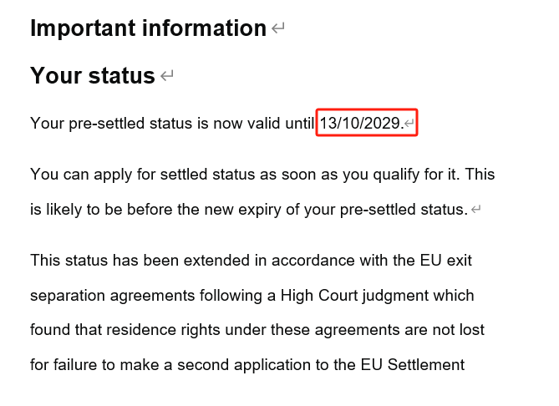Click the paragraph mark after 13/10/2029
Viewport: 559px width, 406px height.
tap(409, 124)
